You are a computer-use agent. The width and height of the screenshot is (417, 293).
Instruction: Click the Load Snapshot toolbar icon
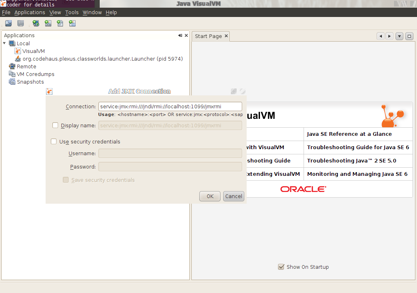8,23
